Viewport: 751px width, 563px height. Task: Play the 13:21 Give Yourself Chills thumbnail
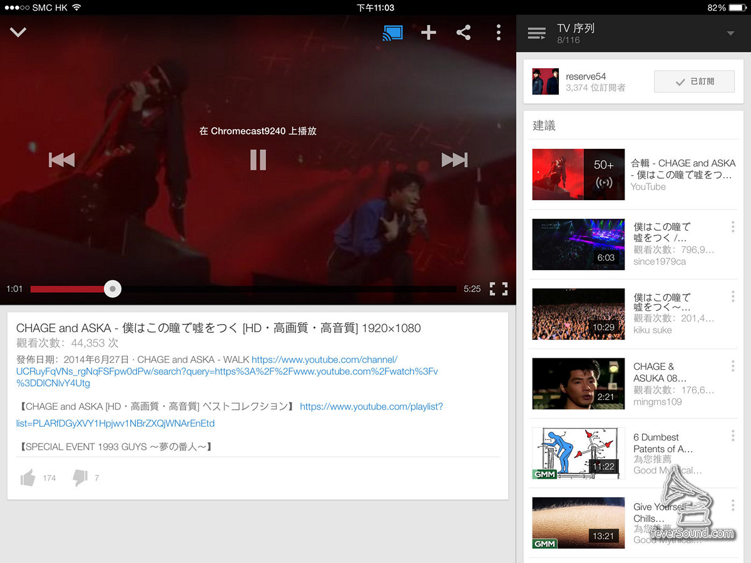578,523
